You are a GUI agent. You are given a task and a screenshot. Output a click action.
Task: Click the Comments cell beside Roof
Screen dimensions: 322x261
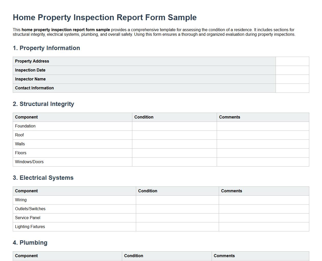coord(263,135)
